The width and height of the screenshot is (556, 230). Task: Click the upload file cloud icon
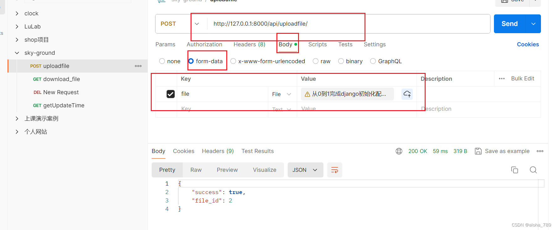click(407, 94)
